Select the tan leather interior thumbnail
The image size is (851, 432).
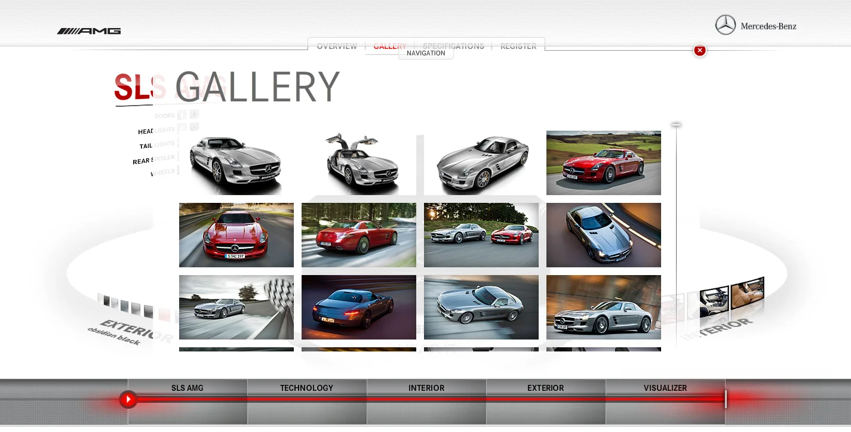click(748, 294)
